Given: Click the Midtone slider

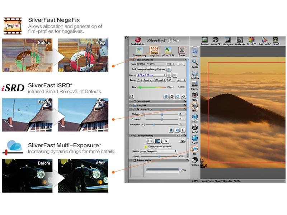Looking at the screenshot, I should tap(162, 114).
